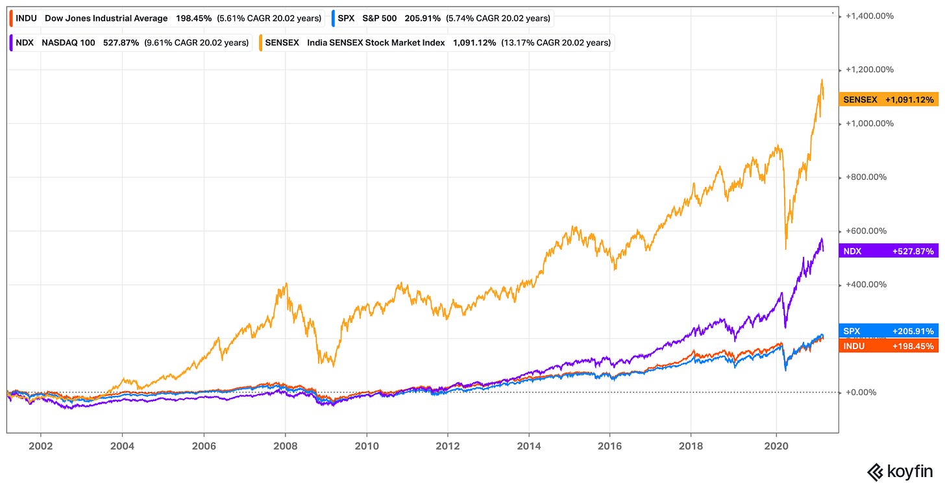Click the +1,200.00% y-axis label
The width and height of the screenshot is (945, 488).
[870, 69]
